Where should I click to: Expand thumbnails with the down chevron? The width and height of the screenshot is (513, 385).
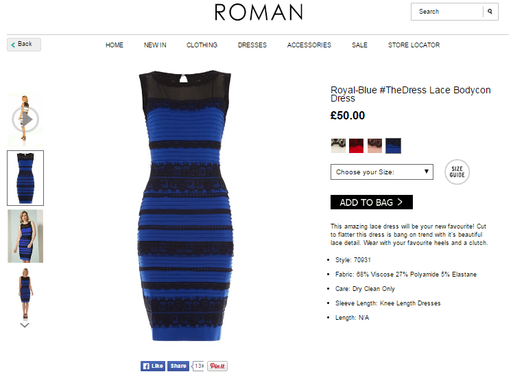25,325
